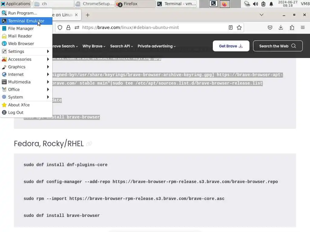Launch Web Browser from the menu
This screenshot has height=232, width=310.
pyautogui.click(x=26, y=43)
